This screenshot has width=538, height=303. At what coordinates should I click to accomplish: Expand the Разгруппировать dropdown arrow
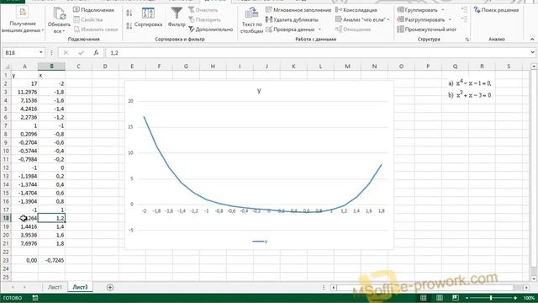[x=450, y=19]
